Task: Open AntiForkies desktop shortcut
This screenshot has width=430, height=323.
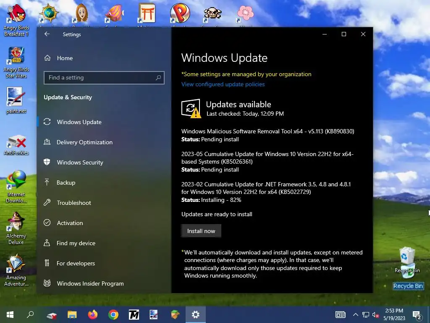Action: (x=16, y=145)
